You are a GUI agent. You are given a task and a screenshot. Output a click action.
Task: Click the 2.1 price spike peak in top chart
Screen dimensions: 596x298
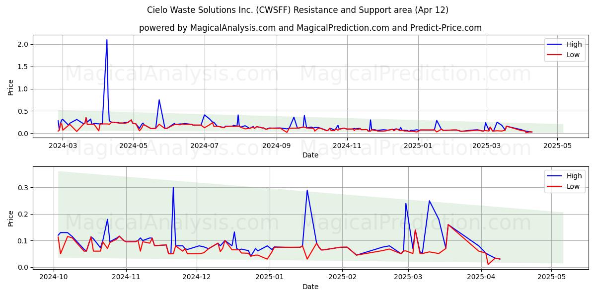click(x=107, y=40)
